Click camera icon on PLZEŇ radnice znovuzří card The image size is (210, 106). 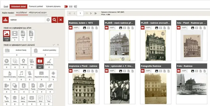[143, 28]
